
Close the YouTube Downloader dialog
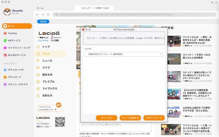83,30
